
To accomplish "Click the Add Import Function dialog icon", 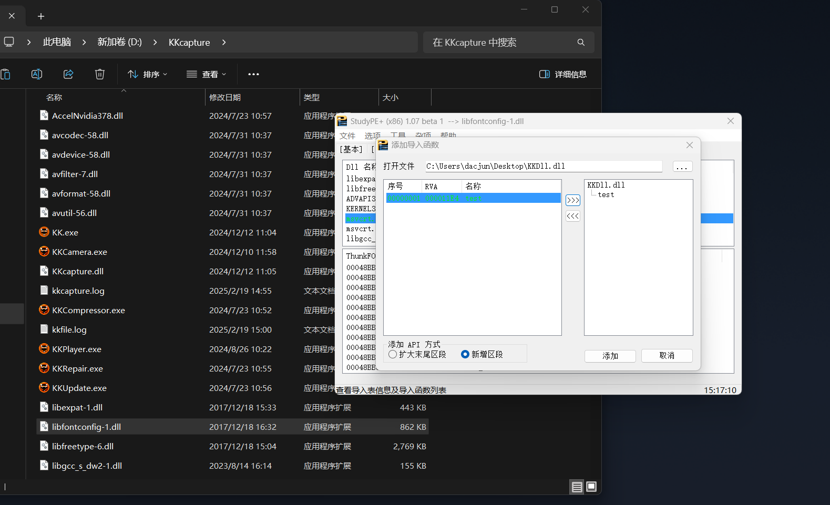I will 383,145.
